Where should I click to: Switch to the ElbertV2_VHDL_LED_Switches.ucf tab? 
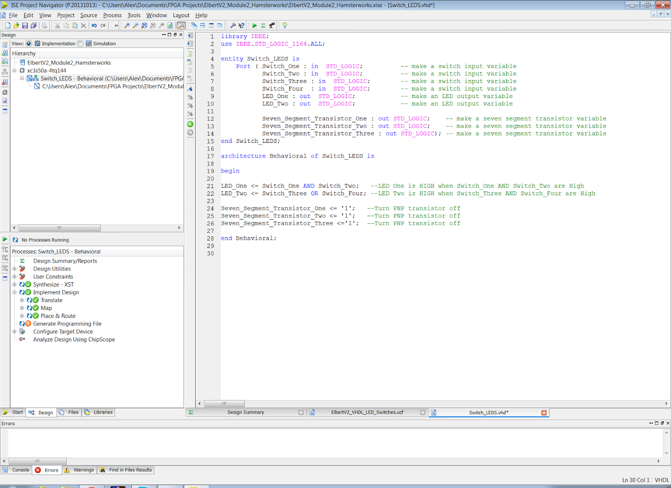pos(367,413)
